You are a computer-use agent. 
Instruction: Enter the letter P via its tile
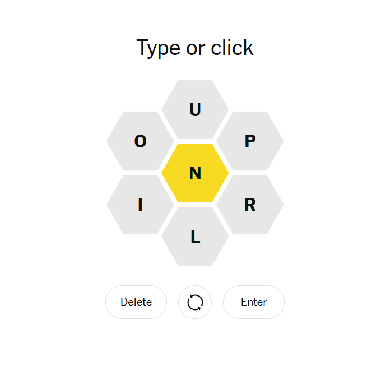pos(250,141)
